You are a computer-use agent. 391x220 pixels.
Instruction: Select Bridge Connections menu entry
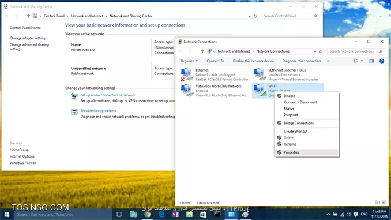coord(307,123)
